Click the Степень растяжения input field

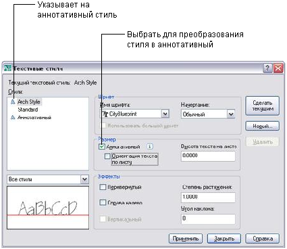click(208, 198)
